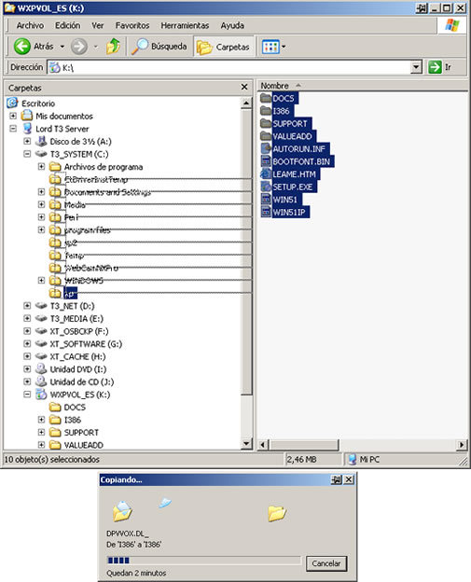Close the Carpetas pane
471x582 pixels.
pos(244,87)
